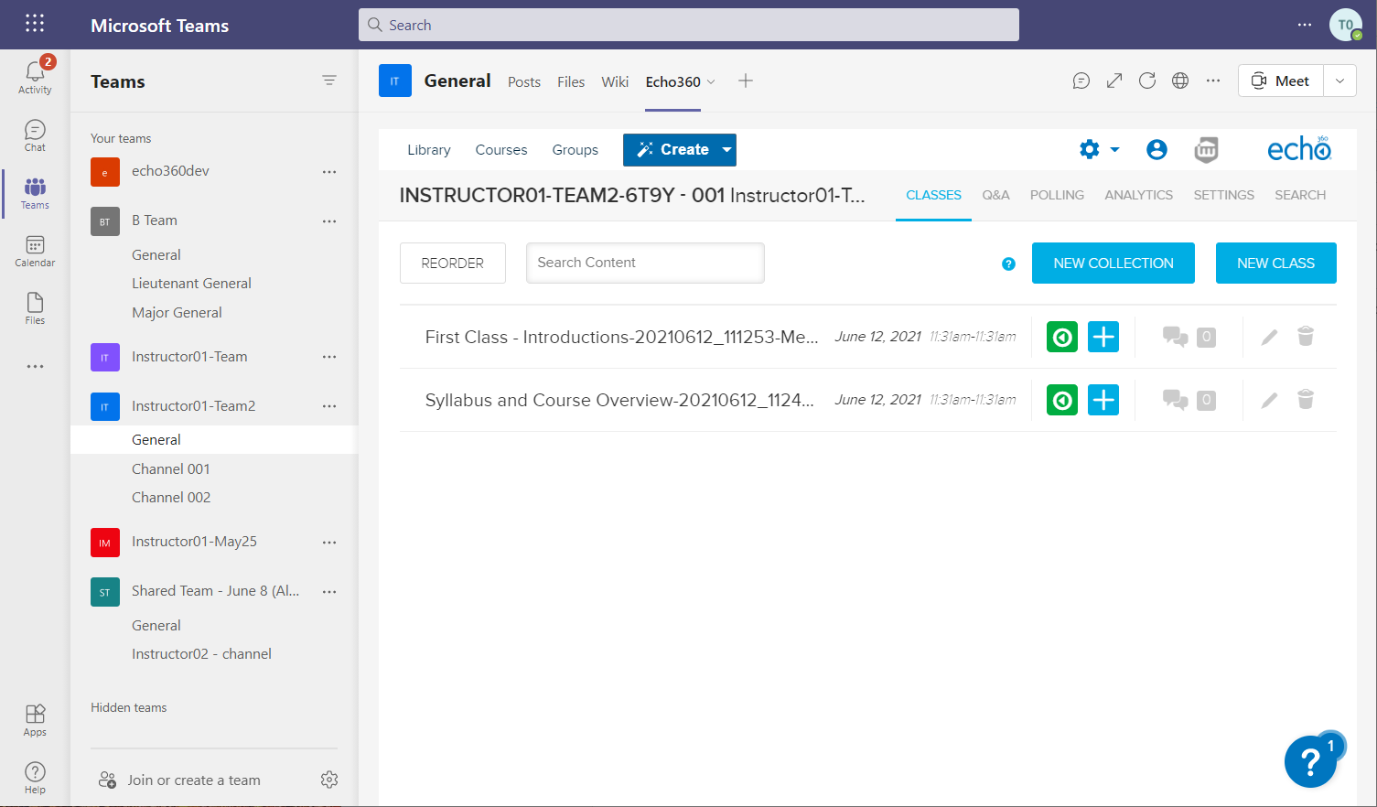Open more options for Instructor01-Team2
The image size is (1377, 807).
329,406
